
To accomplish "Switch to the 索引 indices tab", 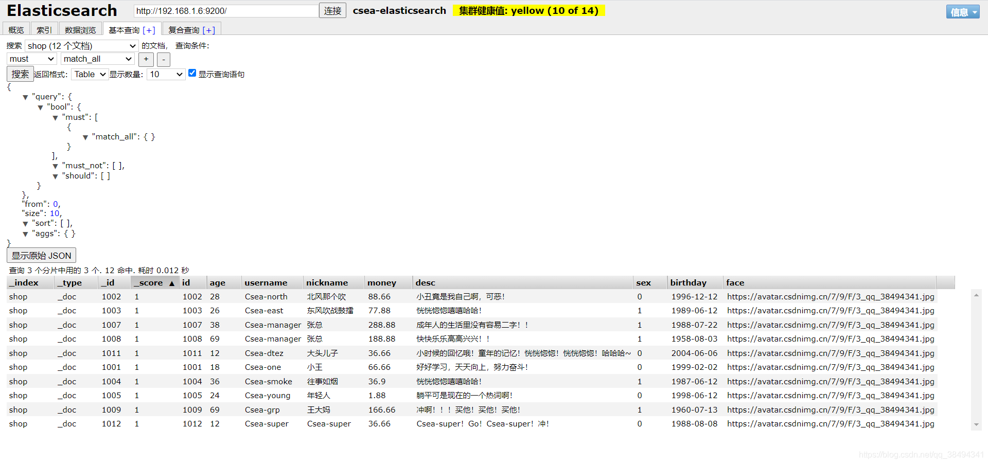I will coord(44,30).
